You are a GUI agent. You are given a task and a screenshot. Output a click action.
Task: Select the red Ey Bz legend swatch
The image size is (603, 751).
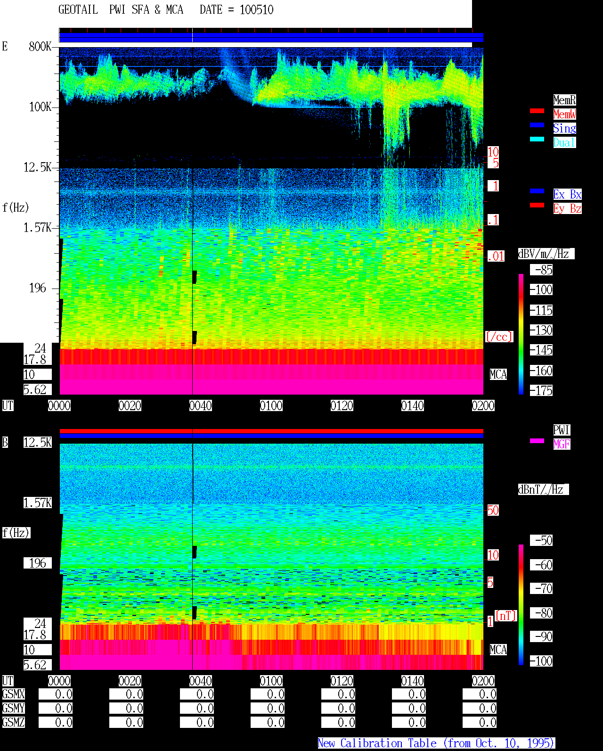pyautogui.click(x=537, y=205)
